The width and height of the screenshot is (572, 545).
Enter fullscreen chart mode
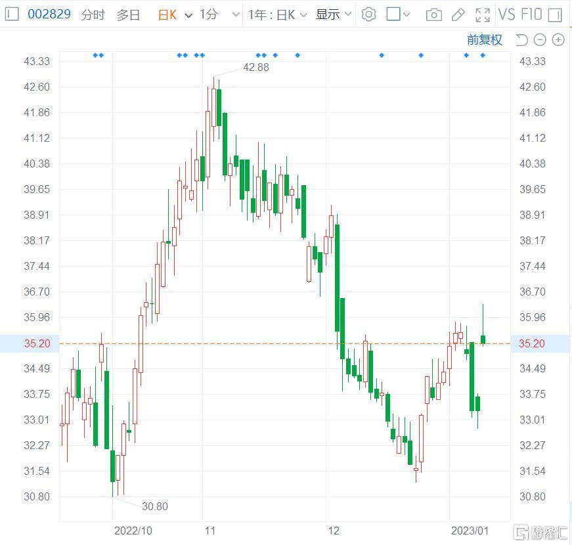point(483,15)
